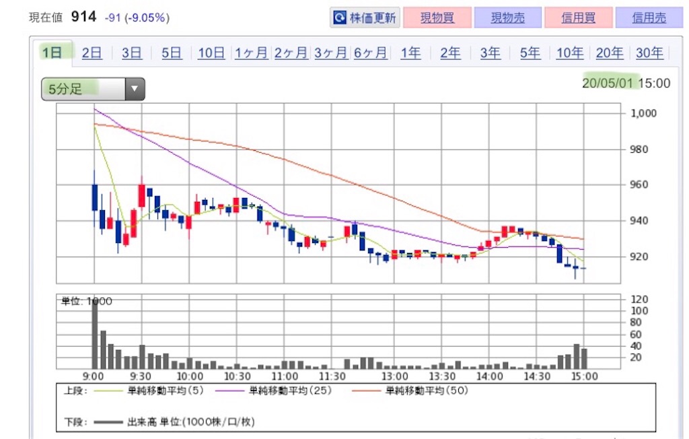Screen dimensions: 689x439
Task: Click the 120 volume axis label
Action: click(x=639, y=300)
